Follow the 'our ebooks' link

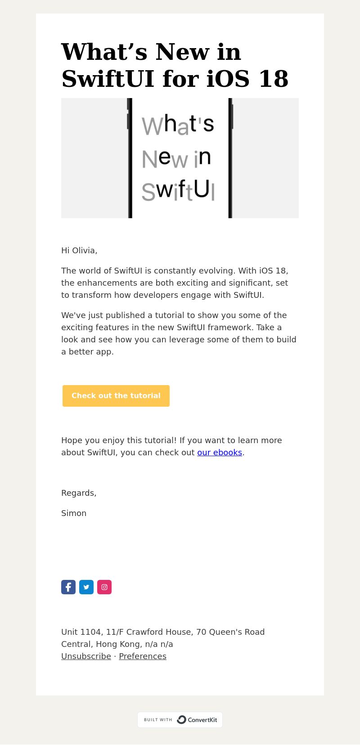(220, 453)
